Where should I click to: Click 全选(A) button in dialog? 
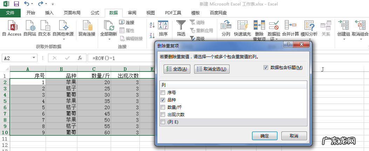[177, 69]
